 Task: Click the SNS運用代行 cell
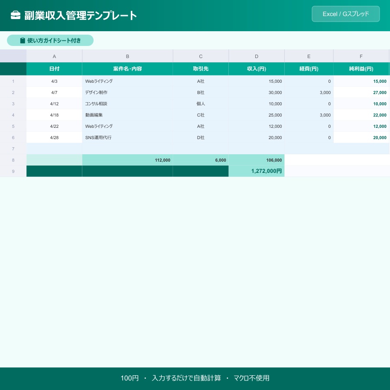(127, 137)
